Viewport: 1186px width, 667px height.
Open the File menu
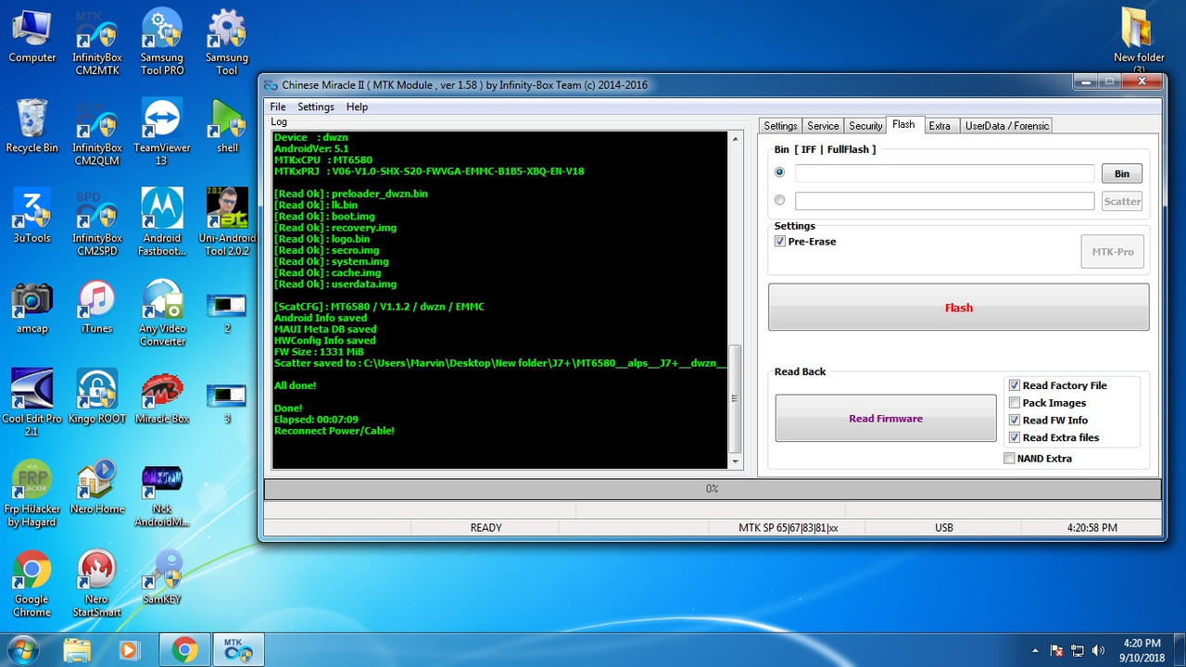click(278, 107)
